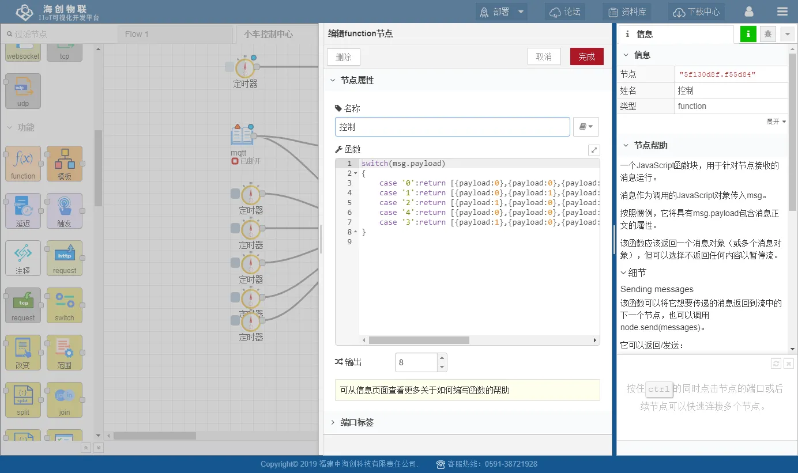798x473 pixels.
Task: Increase the 输出 outputs count with the up arrow
Action: (x=442, y=358)
